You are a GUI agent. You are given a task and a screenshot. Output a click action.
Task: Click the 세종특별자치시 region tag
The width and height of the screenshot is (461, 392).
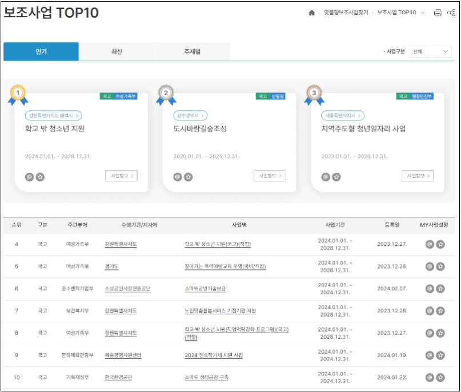[343, 115]
